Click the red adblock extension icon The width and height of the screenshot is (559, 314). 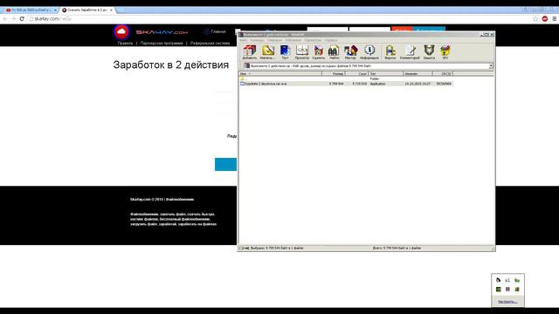click(545, 18)
